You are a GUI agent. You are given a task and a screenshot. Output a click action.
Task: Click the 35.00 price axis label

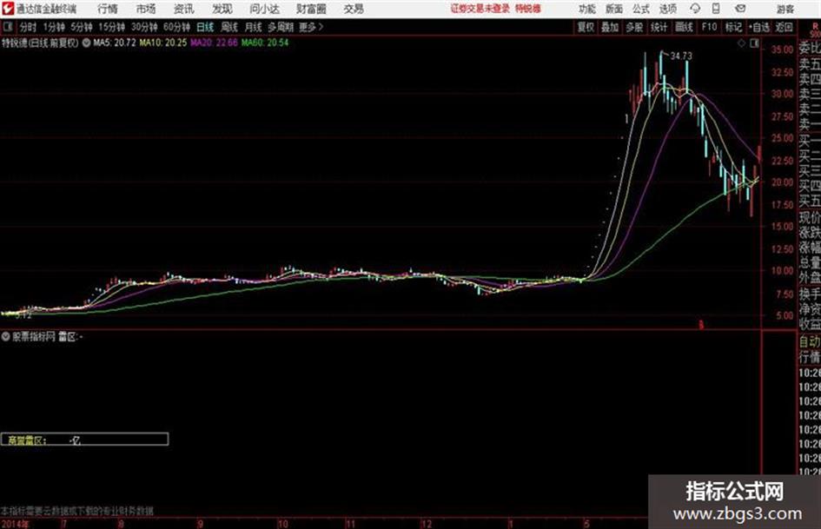(782, 50)
